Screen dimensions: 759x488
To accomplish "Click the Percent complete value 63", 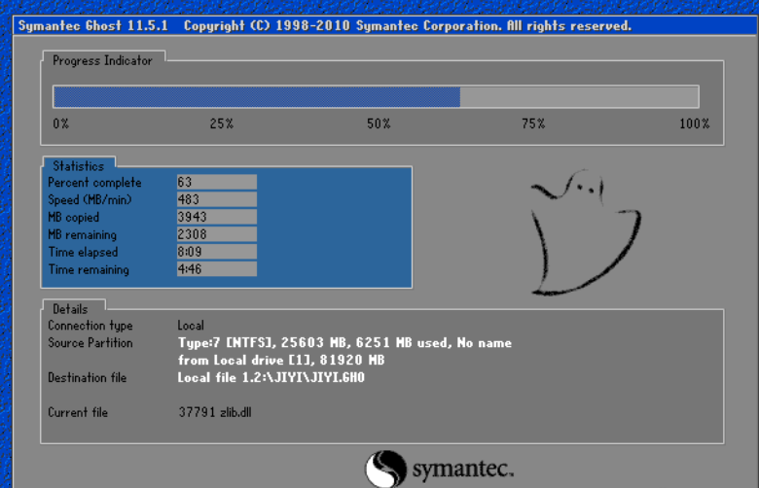I will pyautogui.click(x=216, y=182).
